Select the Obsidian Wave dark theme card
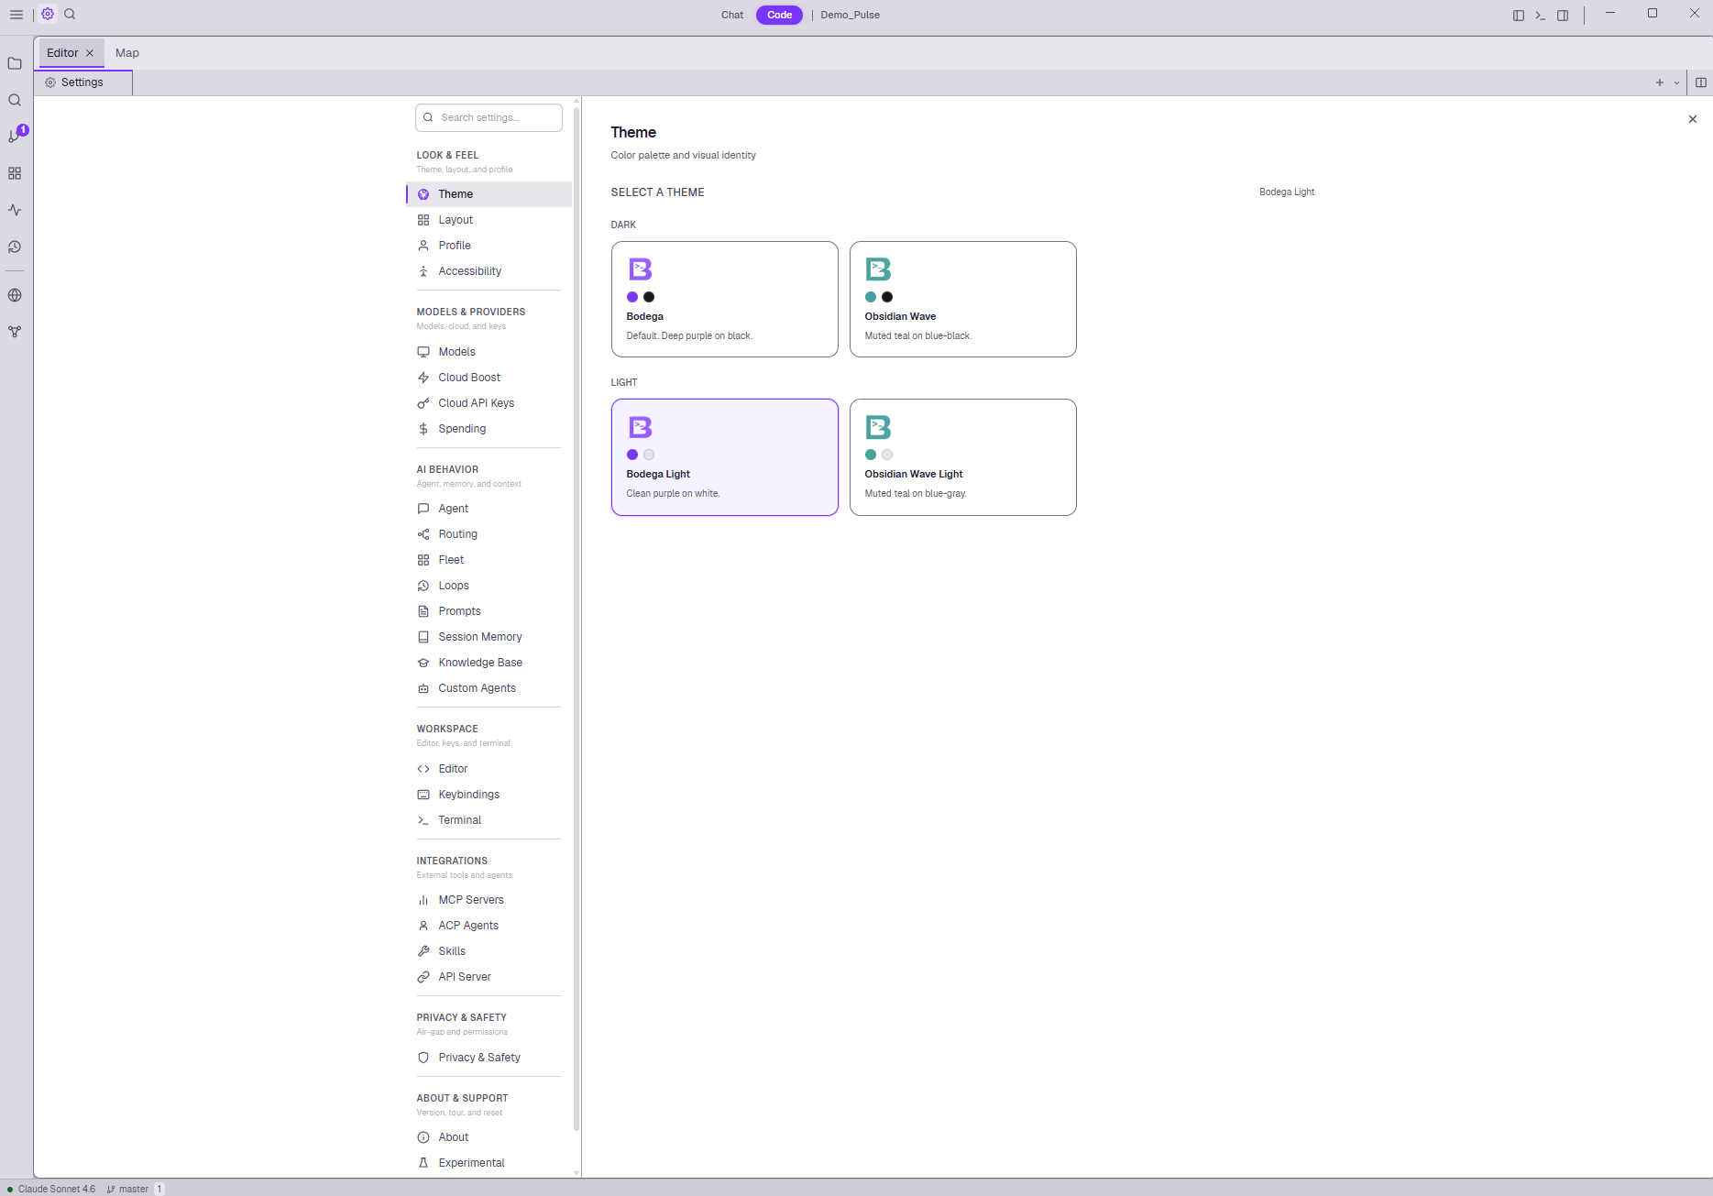This screenshot has height=1196, width=1713. (x=962, y=299)
